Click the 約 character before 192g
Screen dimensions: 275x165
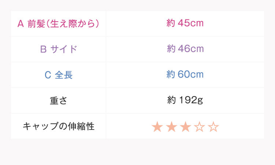click(x=171, y=100)
